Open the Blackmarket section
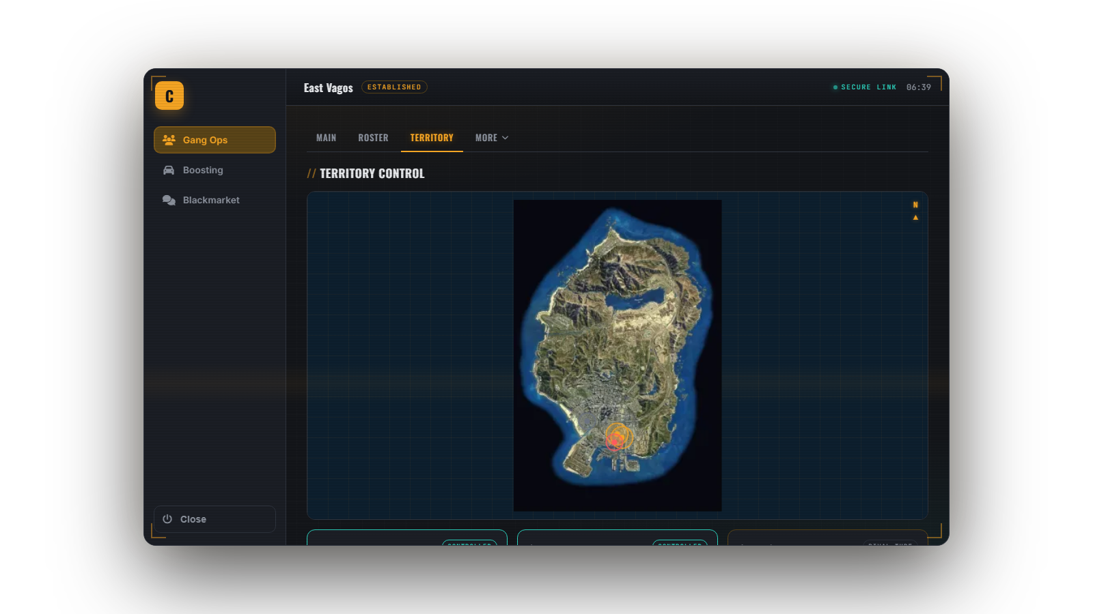Viewport: 1093px width, 614px height. (215, 200)
